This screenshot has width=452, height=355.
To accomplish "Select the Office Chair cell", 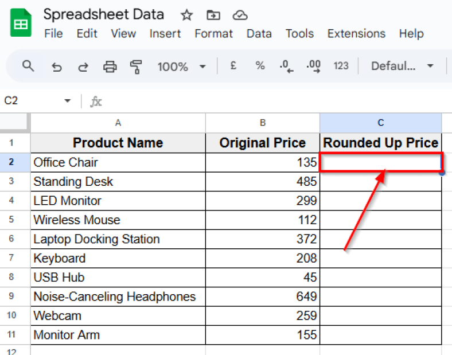I will tap(118, 162).
